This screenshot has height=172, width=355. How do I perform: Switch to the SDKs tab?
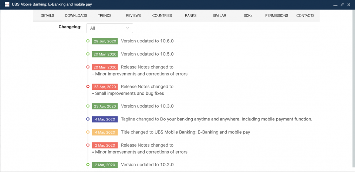248,15
